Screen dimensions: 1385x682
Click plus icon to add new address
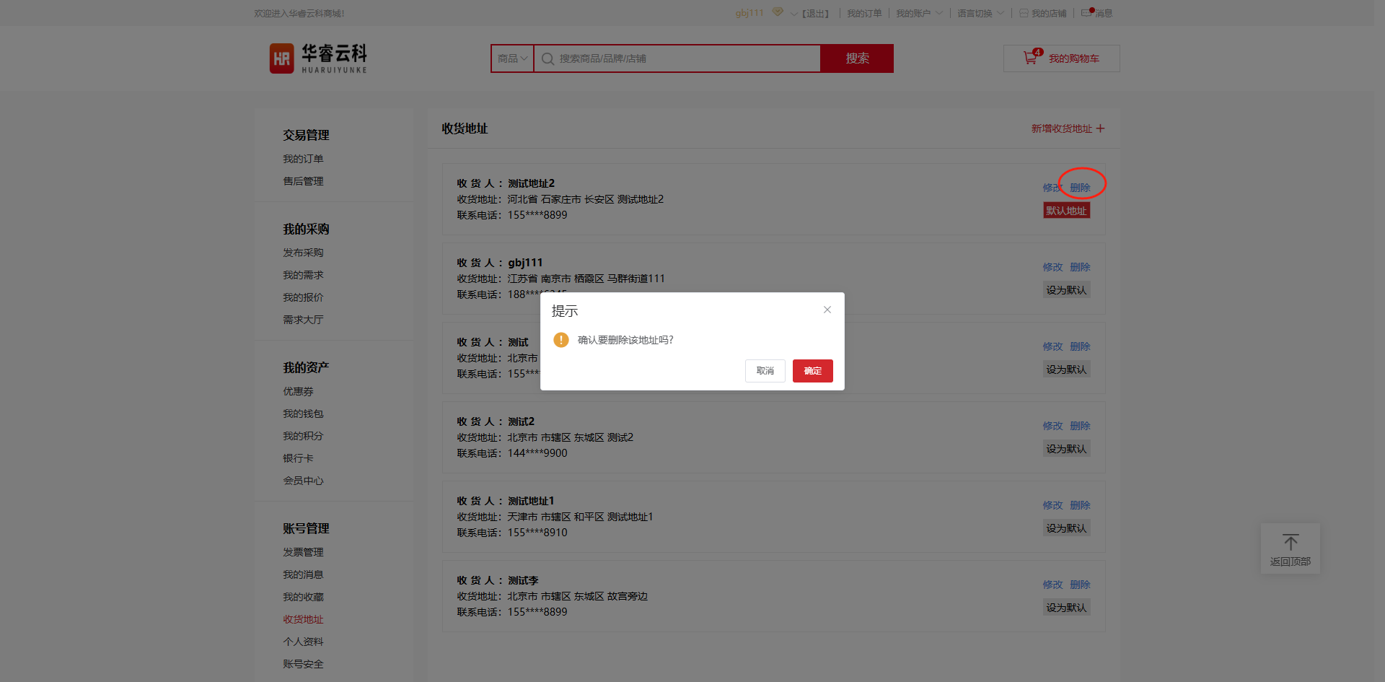1100,128
